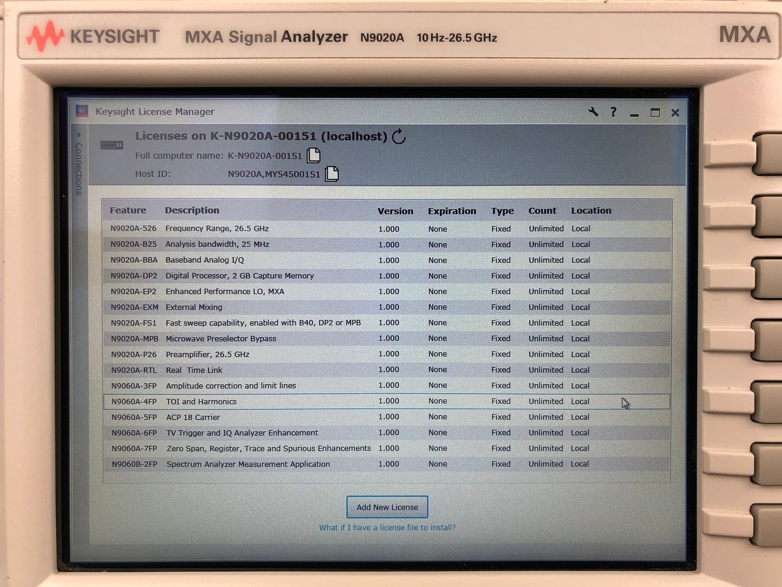Sort by the Location column header
This screenshot has width=782, height=587.
(x=591, y=211)
